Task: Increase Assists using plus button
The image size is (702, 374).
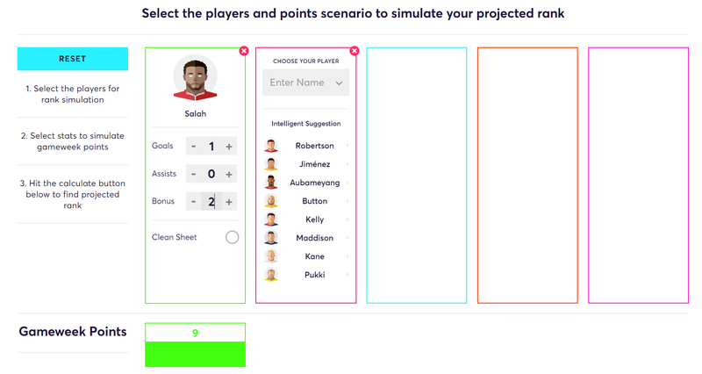Action: (x=229, y=174)
